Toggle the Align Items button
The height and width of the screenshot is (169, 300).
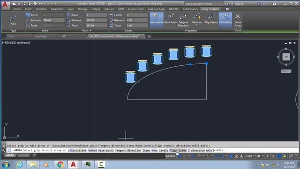click(x=211, y=19)
